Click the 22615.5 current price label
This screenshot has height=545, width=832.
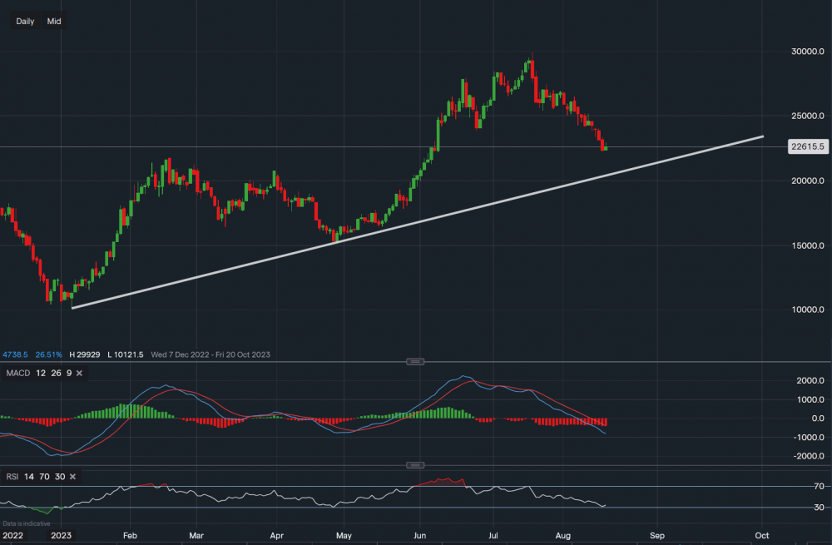[x=805, y=146]
